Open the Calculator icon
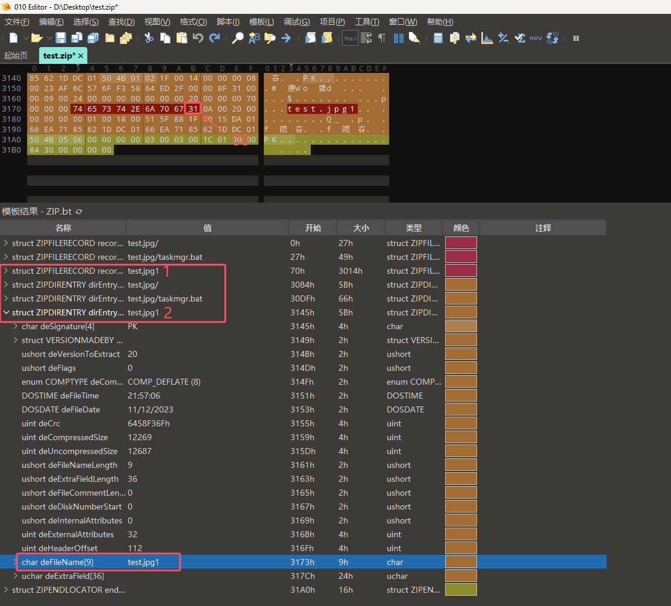This screenshot has height=606, width=671. click(438, 38)
